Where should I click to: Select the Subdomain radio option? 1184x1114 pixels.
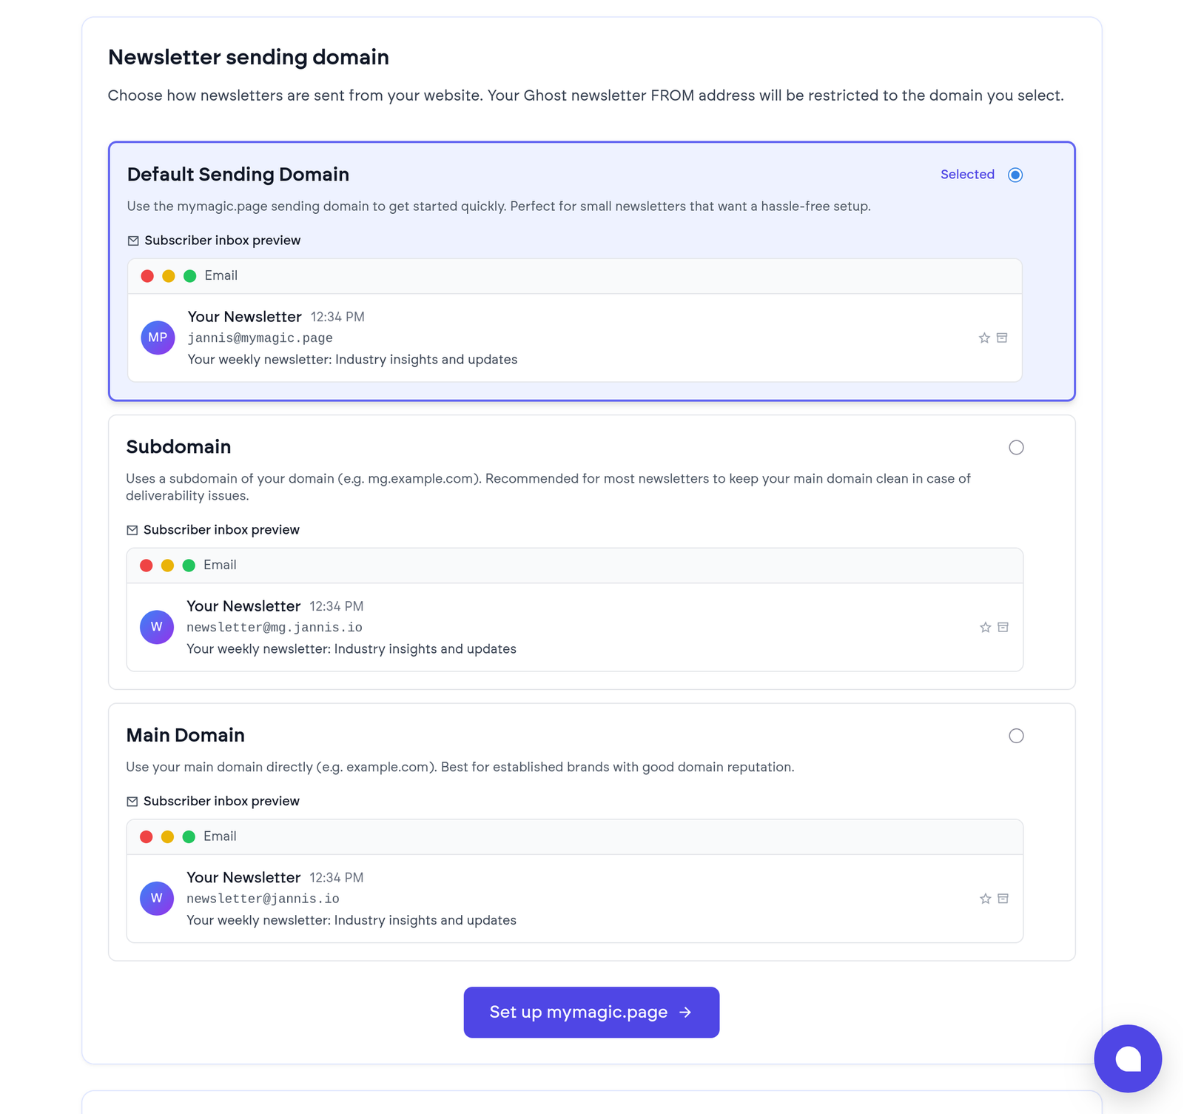tap(1016, 447)
